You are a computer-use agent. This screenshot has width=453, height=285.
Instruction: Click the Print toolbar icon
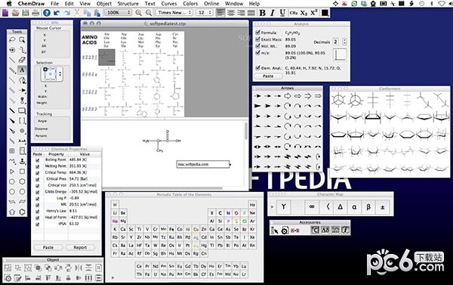pyautogui.click(x=35, y=13)
